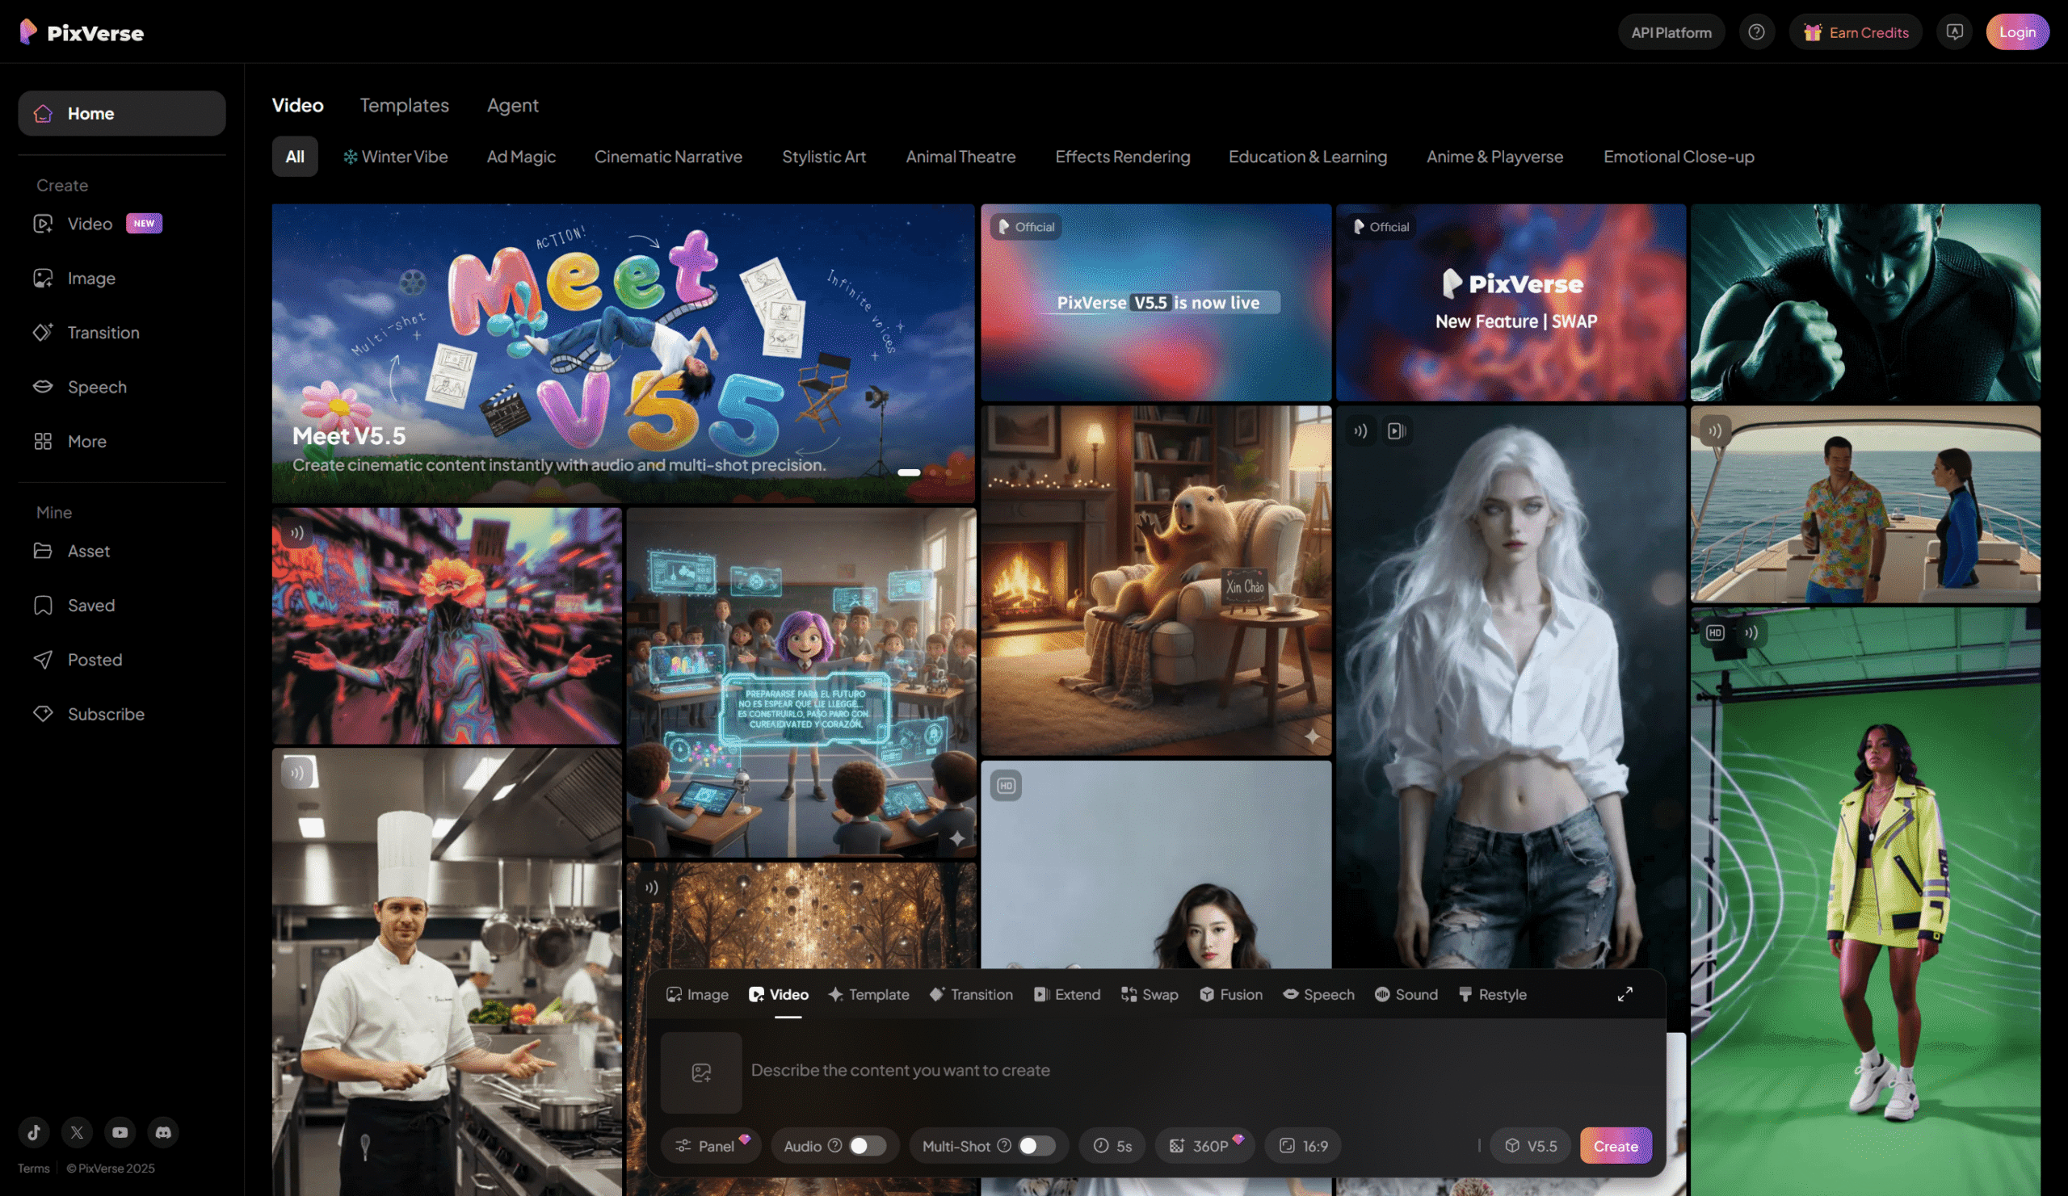Open the Terms link

34,1168
